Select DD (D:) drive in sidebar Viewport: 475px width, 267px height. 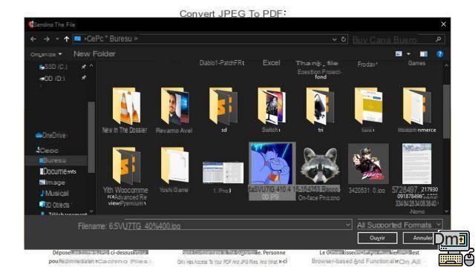pos(52,79)
